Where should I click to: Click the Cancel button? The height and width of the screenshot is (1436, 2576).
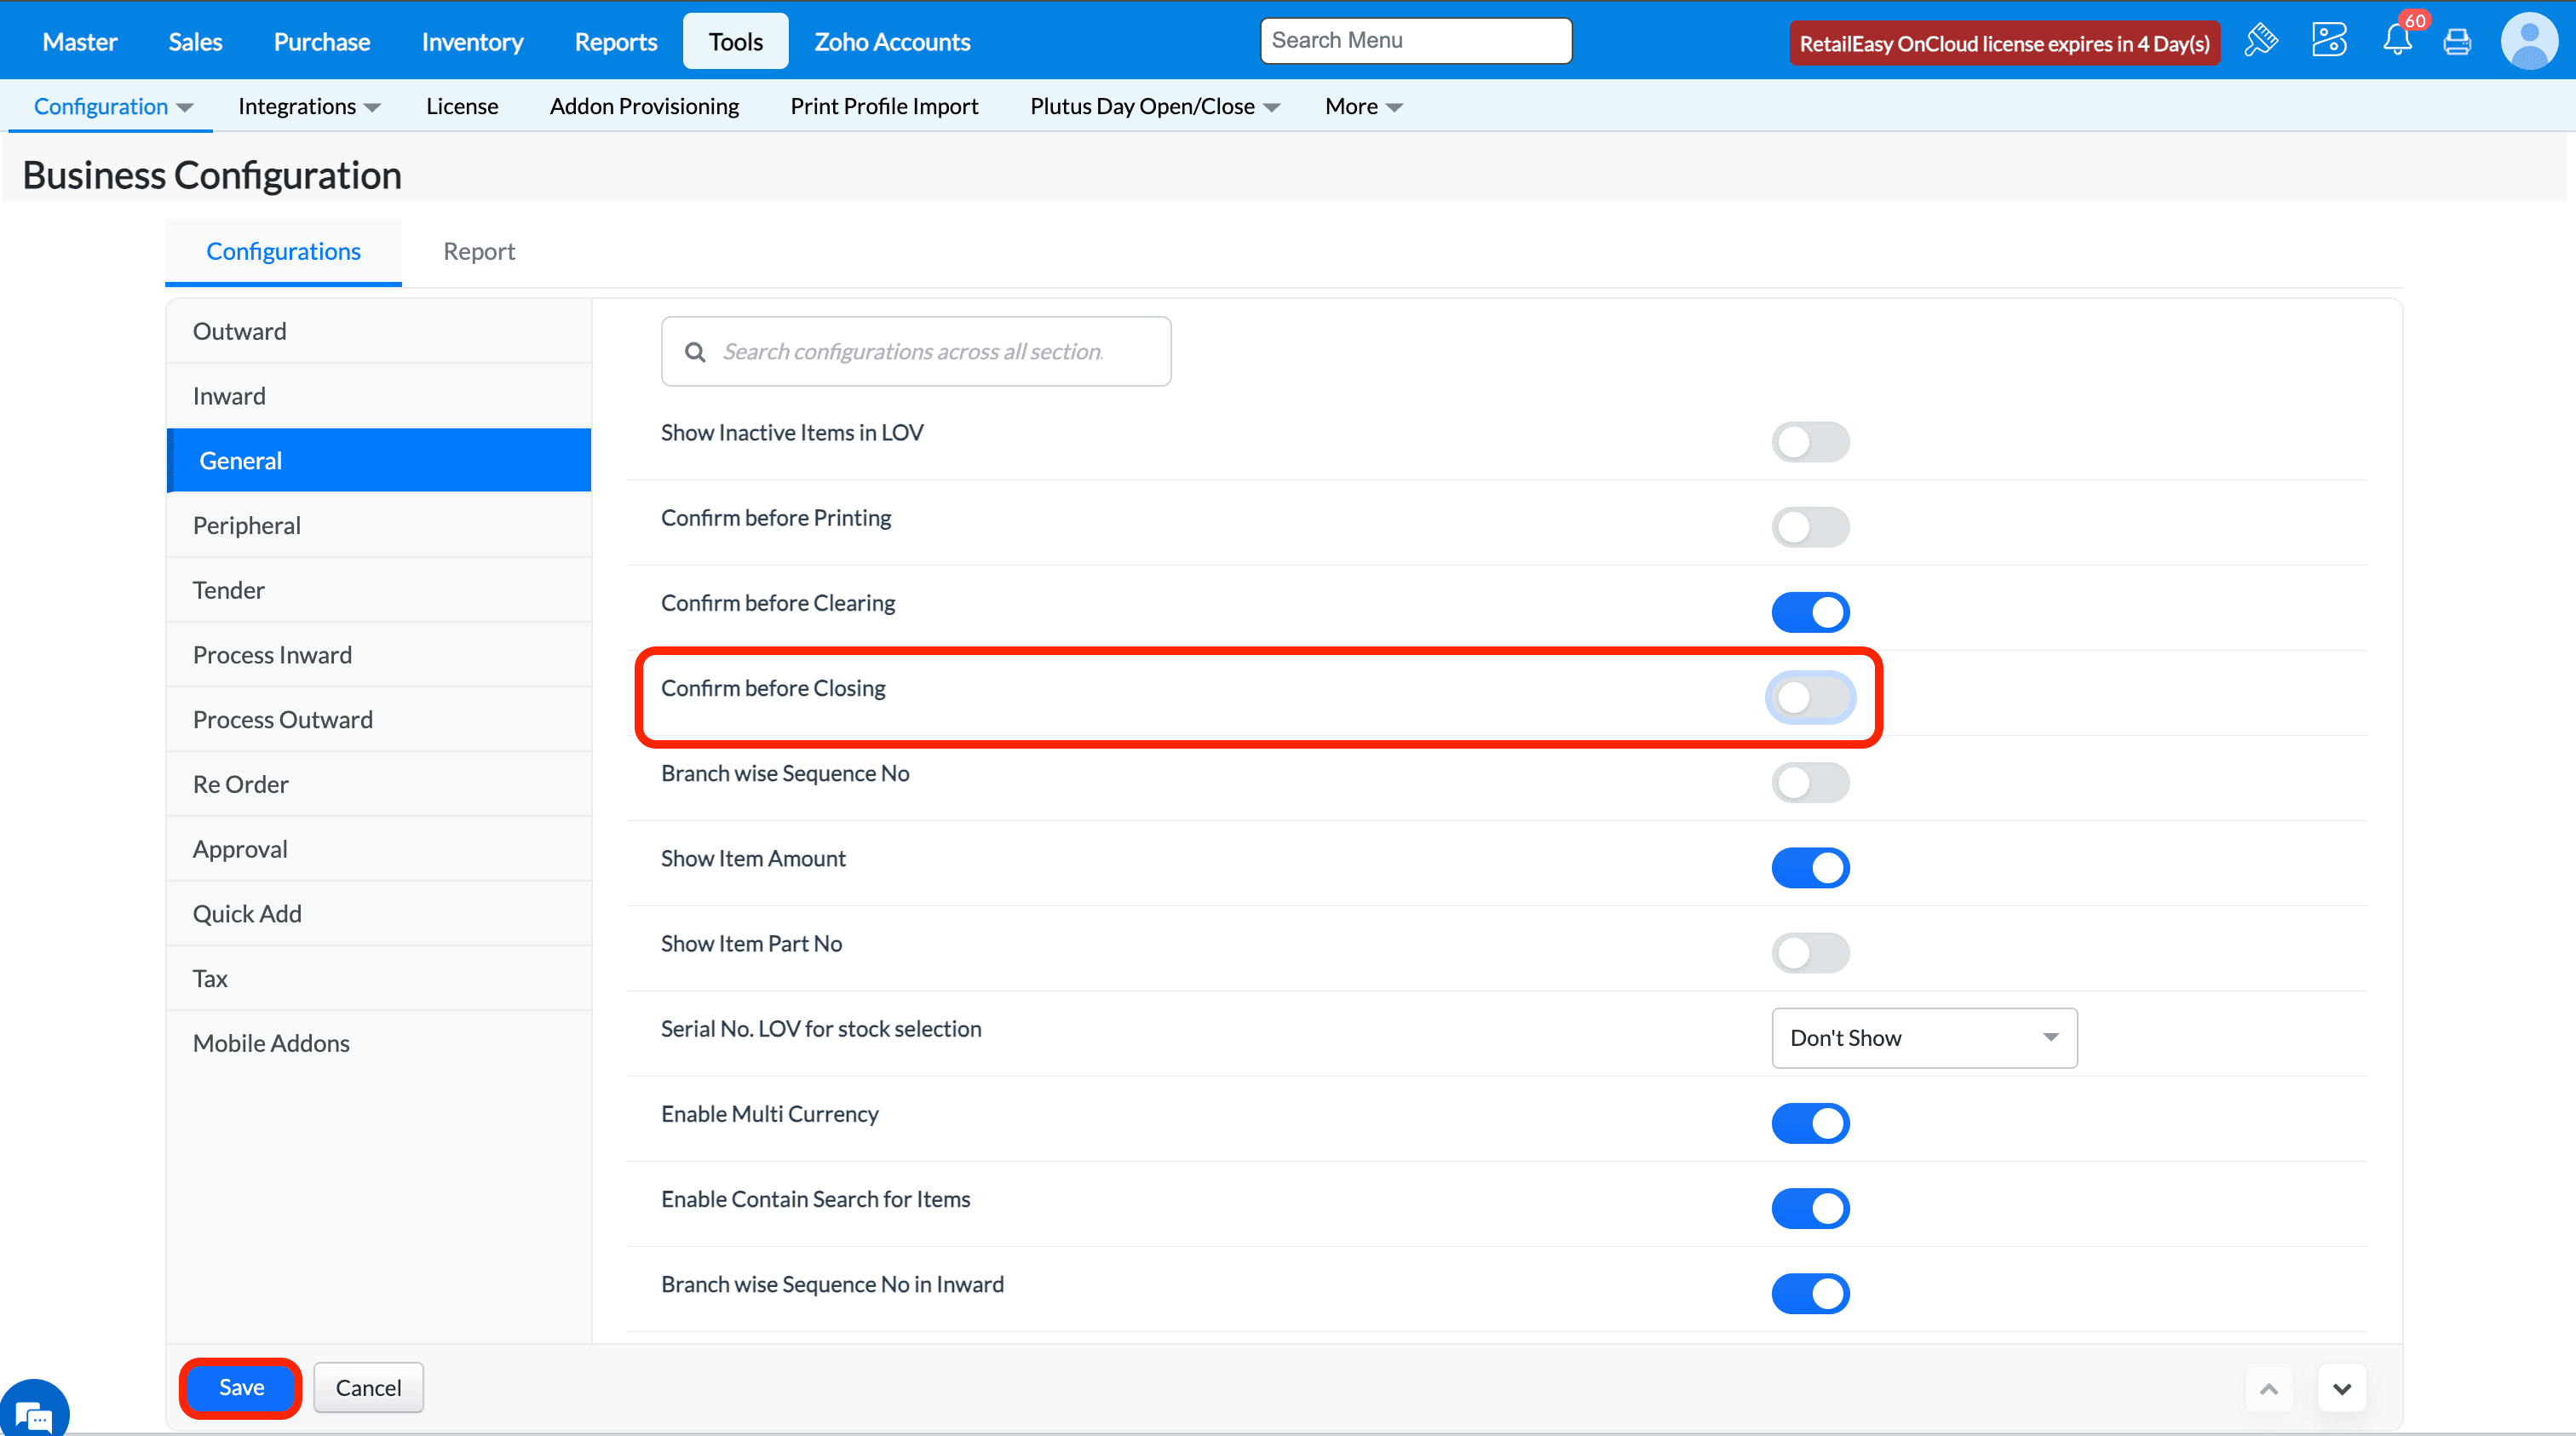368,1387
